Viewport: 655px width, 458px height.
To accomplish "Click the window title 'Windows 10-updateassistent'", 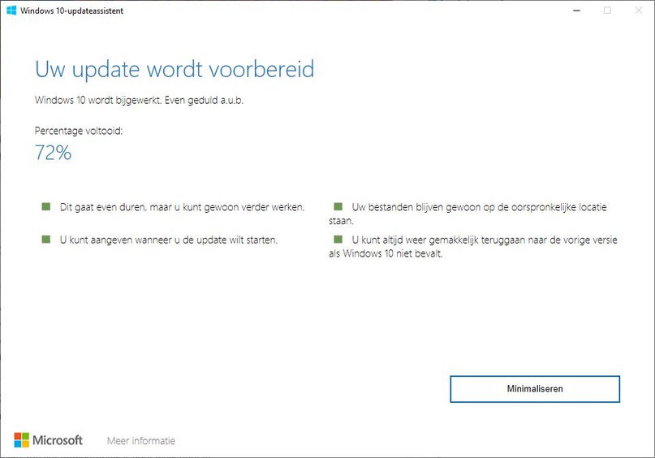I will click(72, 11).
